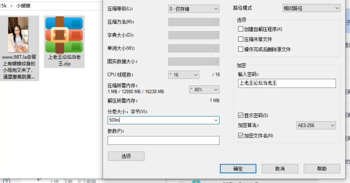Uncheck the 显示密码 checkbox
350x183 pixels.
[240, 116]
